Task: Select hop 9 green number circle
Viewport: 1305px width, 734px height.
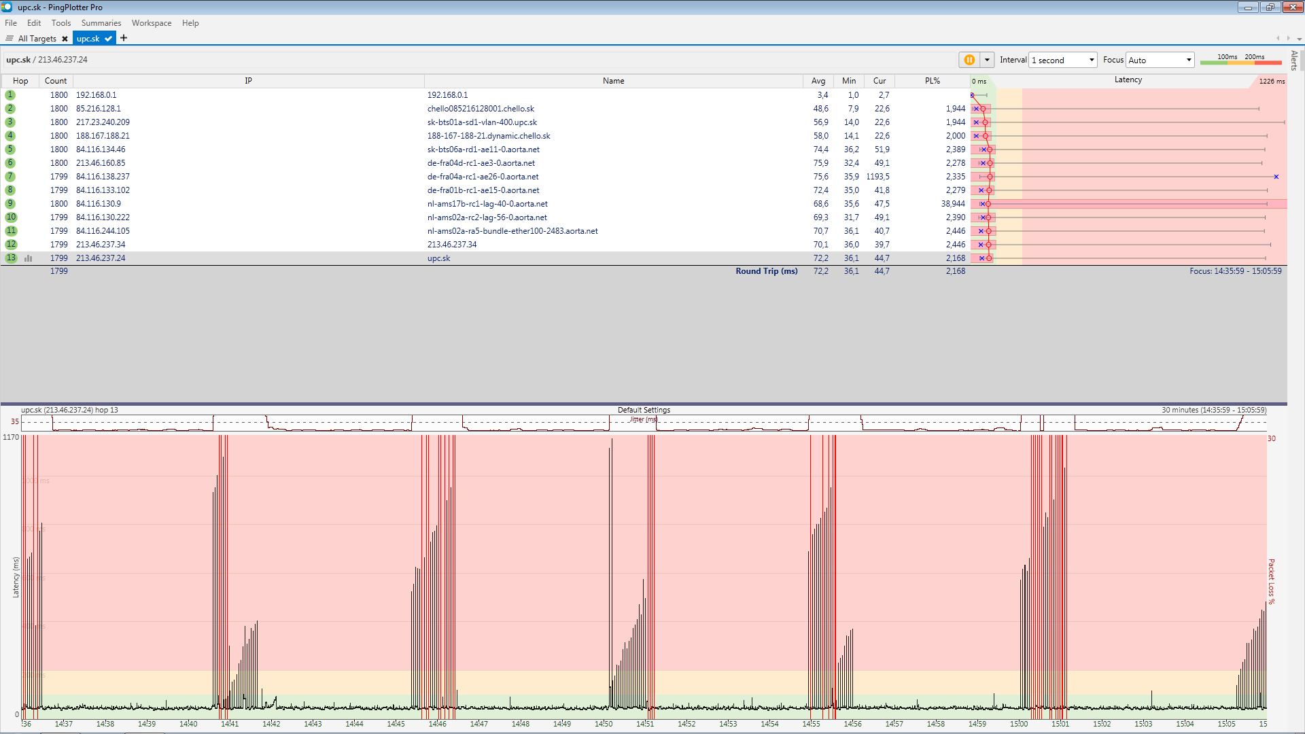Action: (x=10, y=204)
